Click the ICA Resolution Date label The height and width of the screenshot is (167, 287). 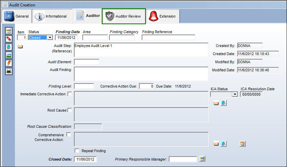(257, 89)
